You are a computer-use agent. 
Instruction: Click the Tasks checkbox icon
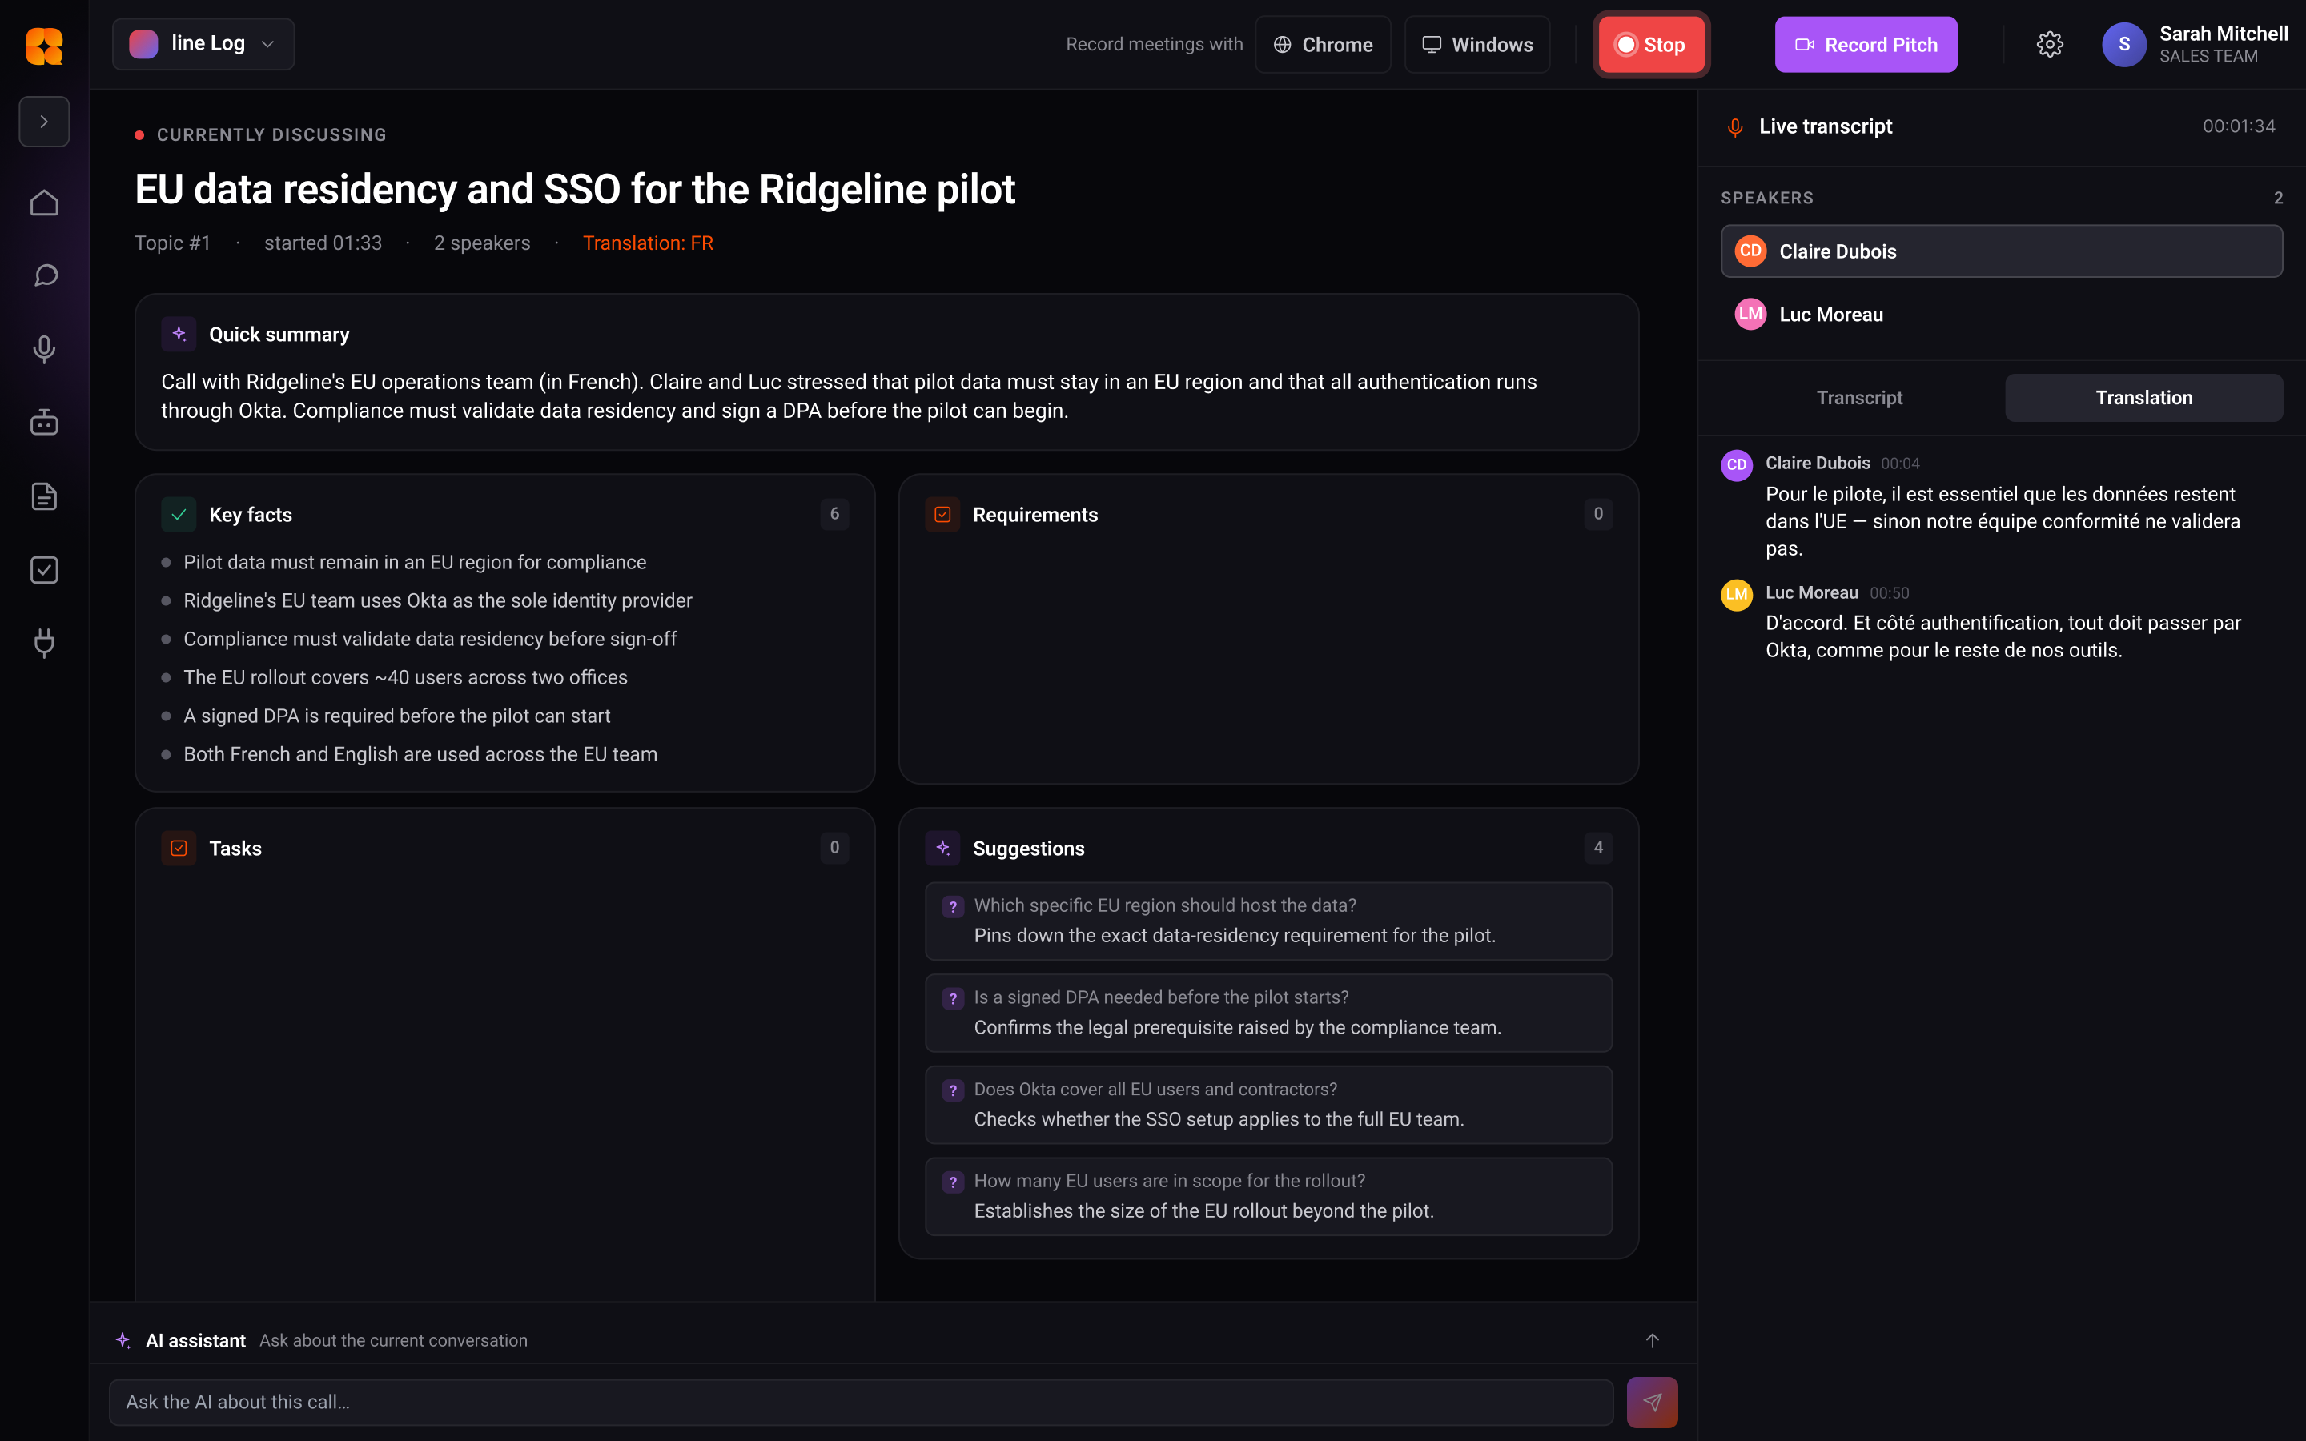179,849
